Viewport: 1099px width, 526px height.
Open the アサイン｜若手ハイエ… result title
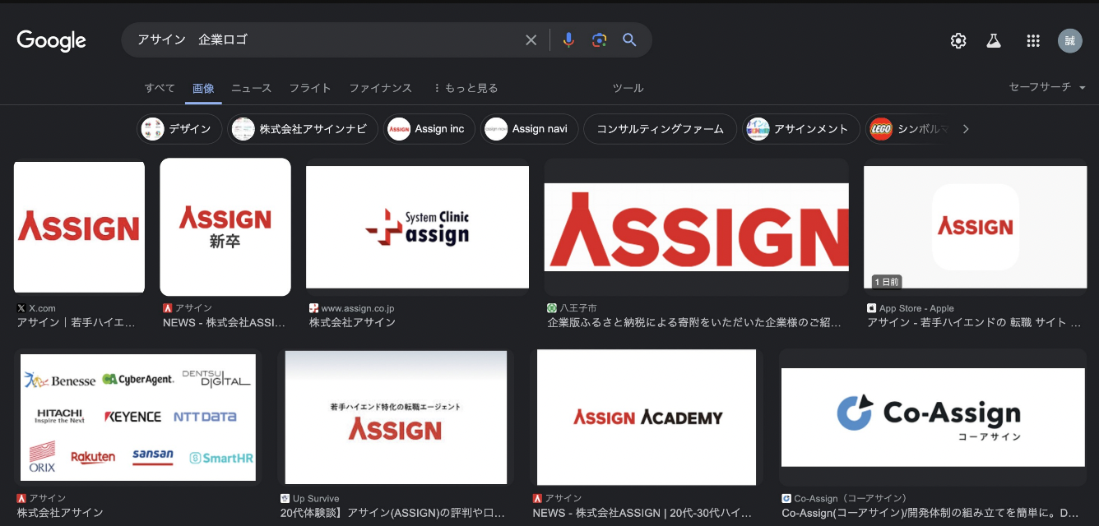point(76,323)
